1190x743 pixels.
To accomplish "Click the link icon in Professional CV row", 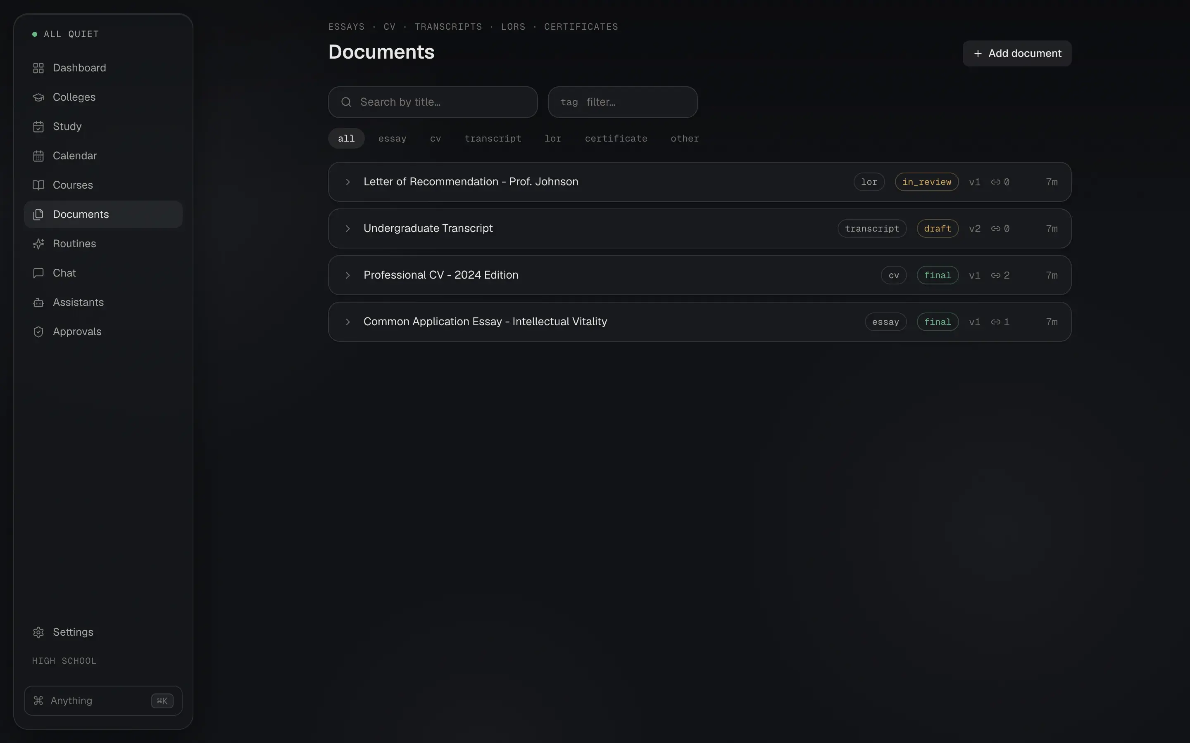I will click(995, 275).
